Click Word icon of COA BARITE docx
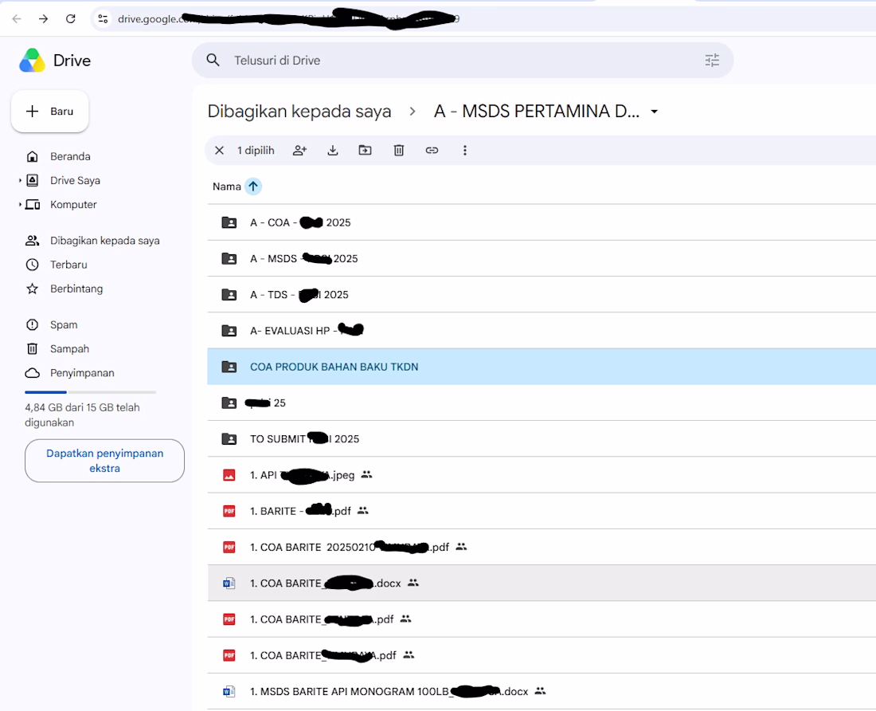Viewport: 876px width, 711px height. pos(229,583)
